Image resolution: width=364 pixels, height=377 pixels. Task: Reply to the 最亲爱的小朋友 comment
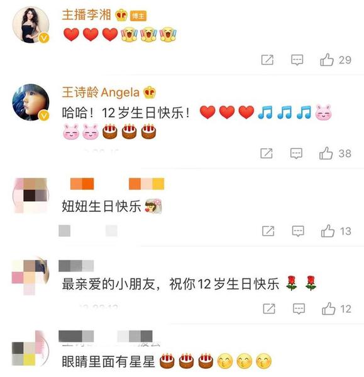click(299, 309)
